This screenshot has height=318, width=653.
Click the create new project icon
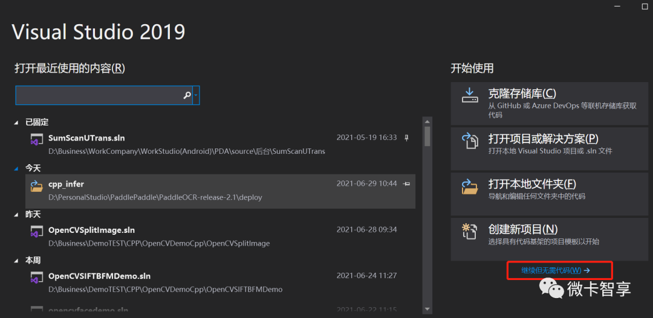(470, 232)
